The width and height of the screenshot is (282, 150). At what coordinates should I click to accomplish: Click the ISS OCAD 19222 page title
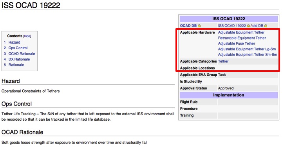click(31, 5)
